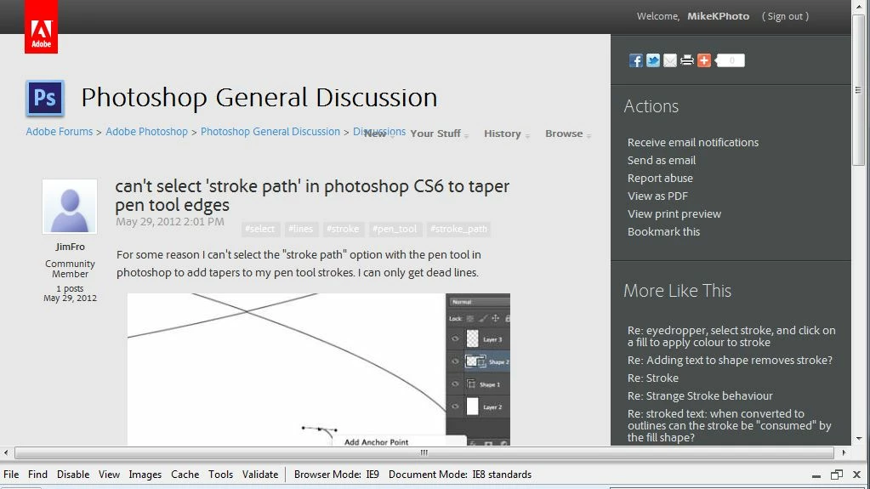Open Photoshop General Discussion breadcrumb link
This screenshot has width=870, height=489.
pos(270,132)
